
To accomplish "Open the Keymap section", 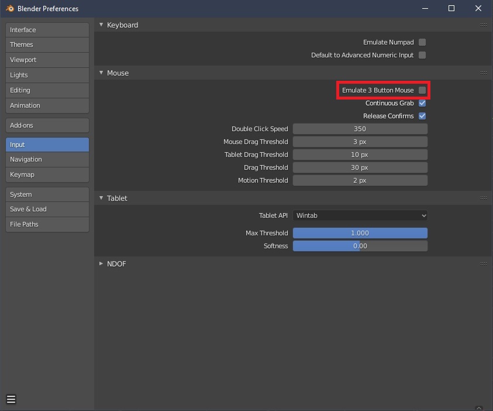I will 47,174.
